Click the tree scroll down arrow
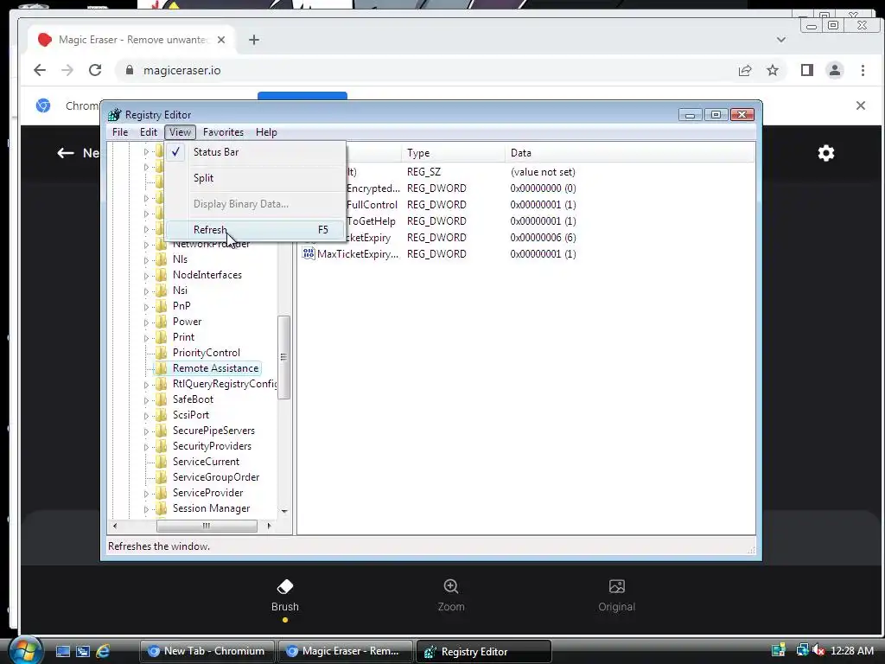Screen dimensions: 885x664 pos(284,512)
